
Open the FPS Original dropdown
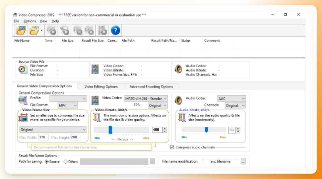(x=157, y=106)
